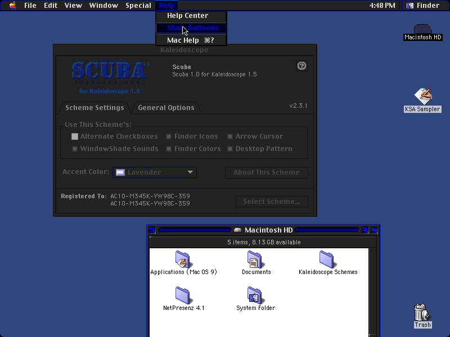This screenshot has width=450, height=337.
Task: Click the Kaleidoscope help question mark icon
Action: click(301, 66)
